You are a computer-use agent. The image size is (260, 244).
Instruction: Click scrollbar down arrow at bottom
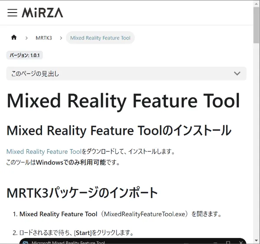(256, 241)
